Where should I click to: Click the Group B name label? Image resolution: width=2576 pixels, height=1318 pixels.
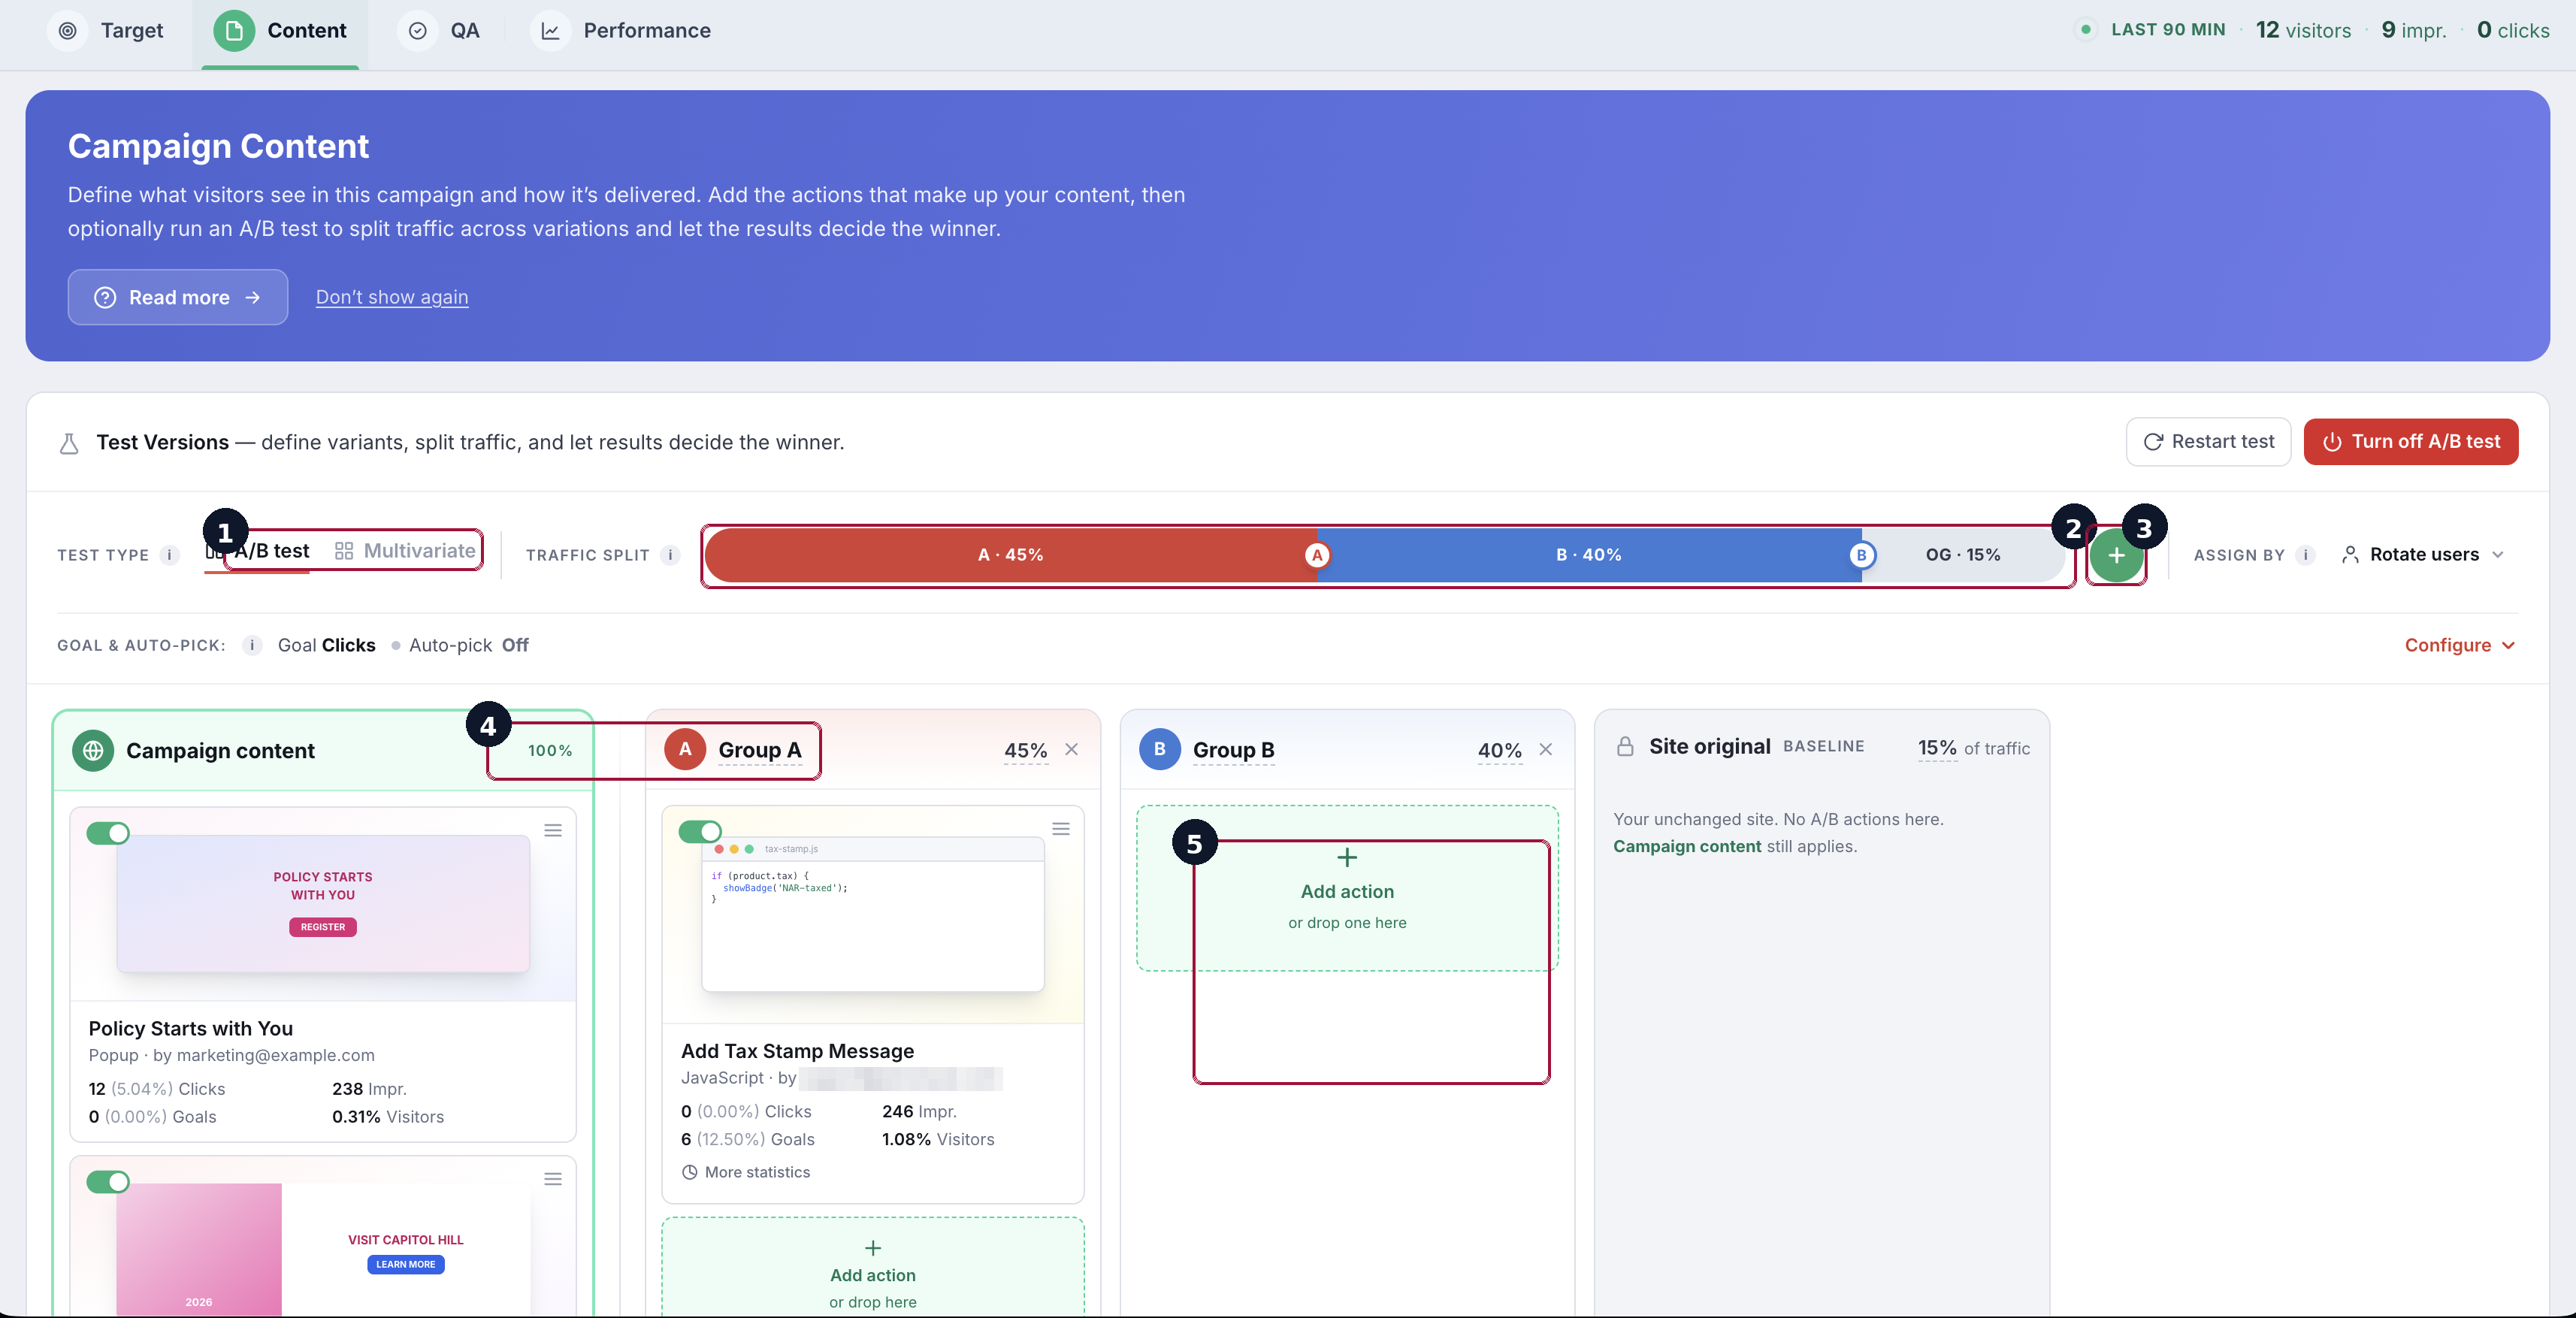point(1233,750)
